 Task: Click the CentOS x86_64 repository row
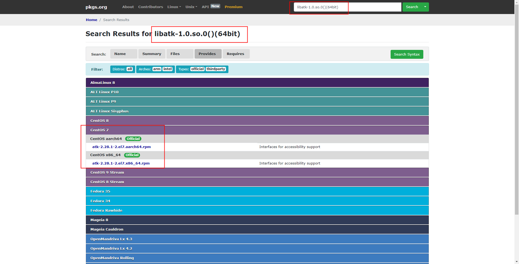pos(257,155)
